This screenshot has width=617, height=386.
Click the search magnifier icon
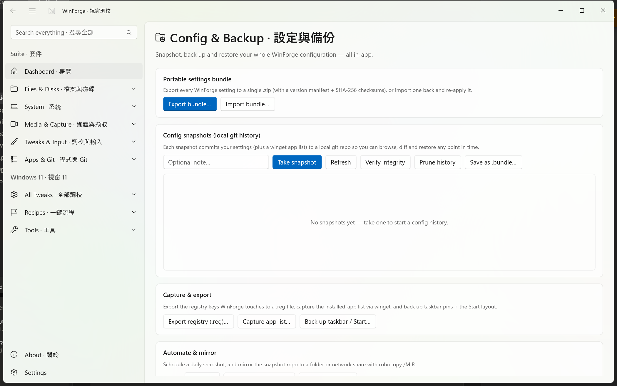coord(129,32)
